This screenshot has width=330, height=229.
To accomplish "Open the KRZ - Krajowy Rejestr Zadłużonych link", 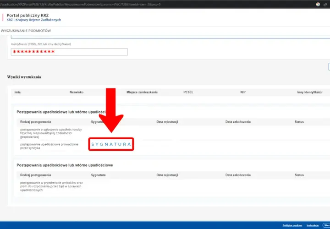I will (x=33, y=20).
